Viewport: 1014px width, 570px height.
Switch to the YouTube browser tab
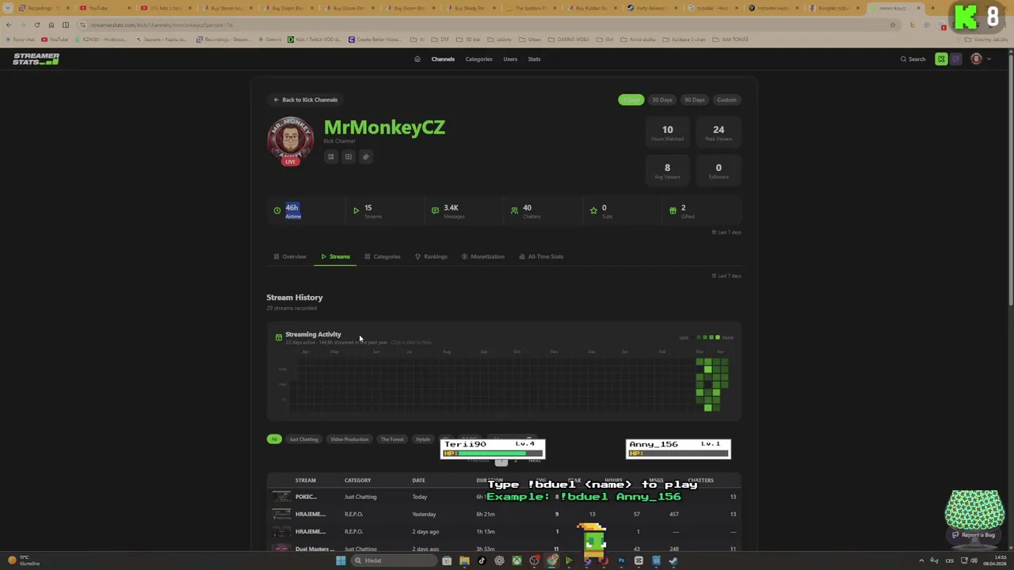[103, 8]
